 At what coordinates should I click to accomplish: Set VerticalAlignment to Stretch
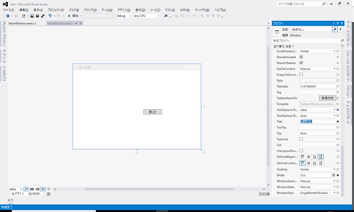click(x=321, y=157)
